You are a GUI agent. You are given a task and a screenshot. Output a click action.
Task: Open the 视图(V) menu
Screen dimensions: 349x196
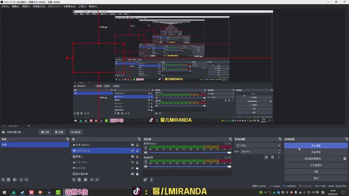[26, 7]
